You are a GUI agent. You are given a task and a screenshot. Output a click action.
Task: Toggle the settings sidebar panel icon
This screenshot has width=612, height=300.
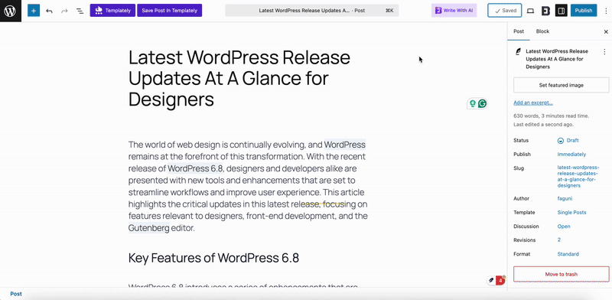562,11
